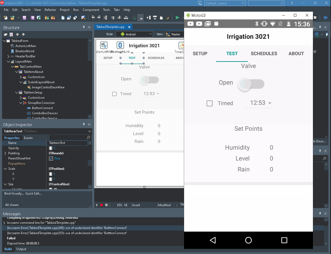This screenshot has height=254, width=331.
Task: Check the Timed checkbox in form designer
Action: 114,94
